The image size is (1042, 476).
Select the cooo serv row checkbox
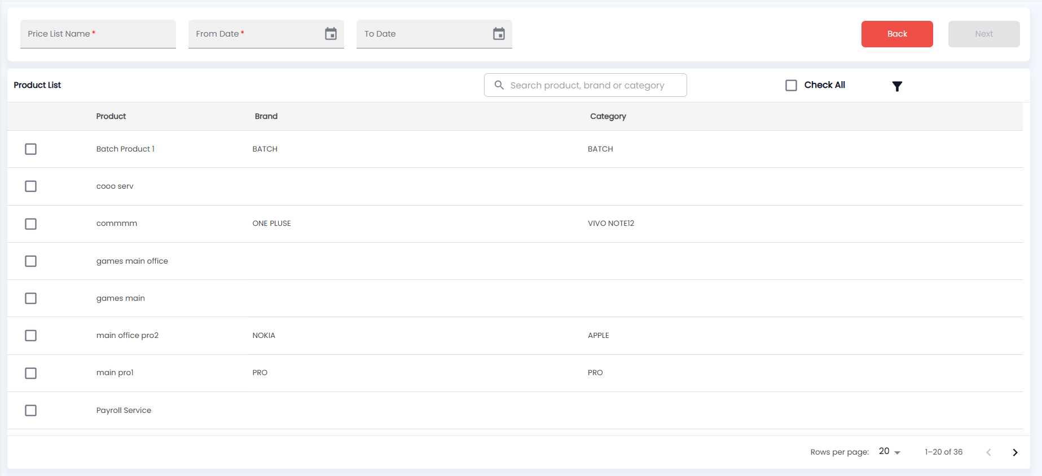(31, 186)
